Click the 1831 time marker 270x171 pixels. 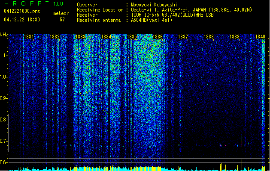(x=29, y=37)
